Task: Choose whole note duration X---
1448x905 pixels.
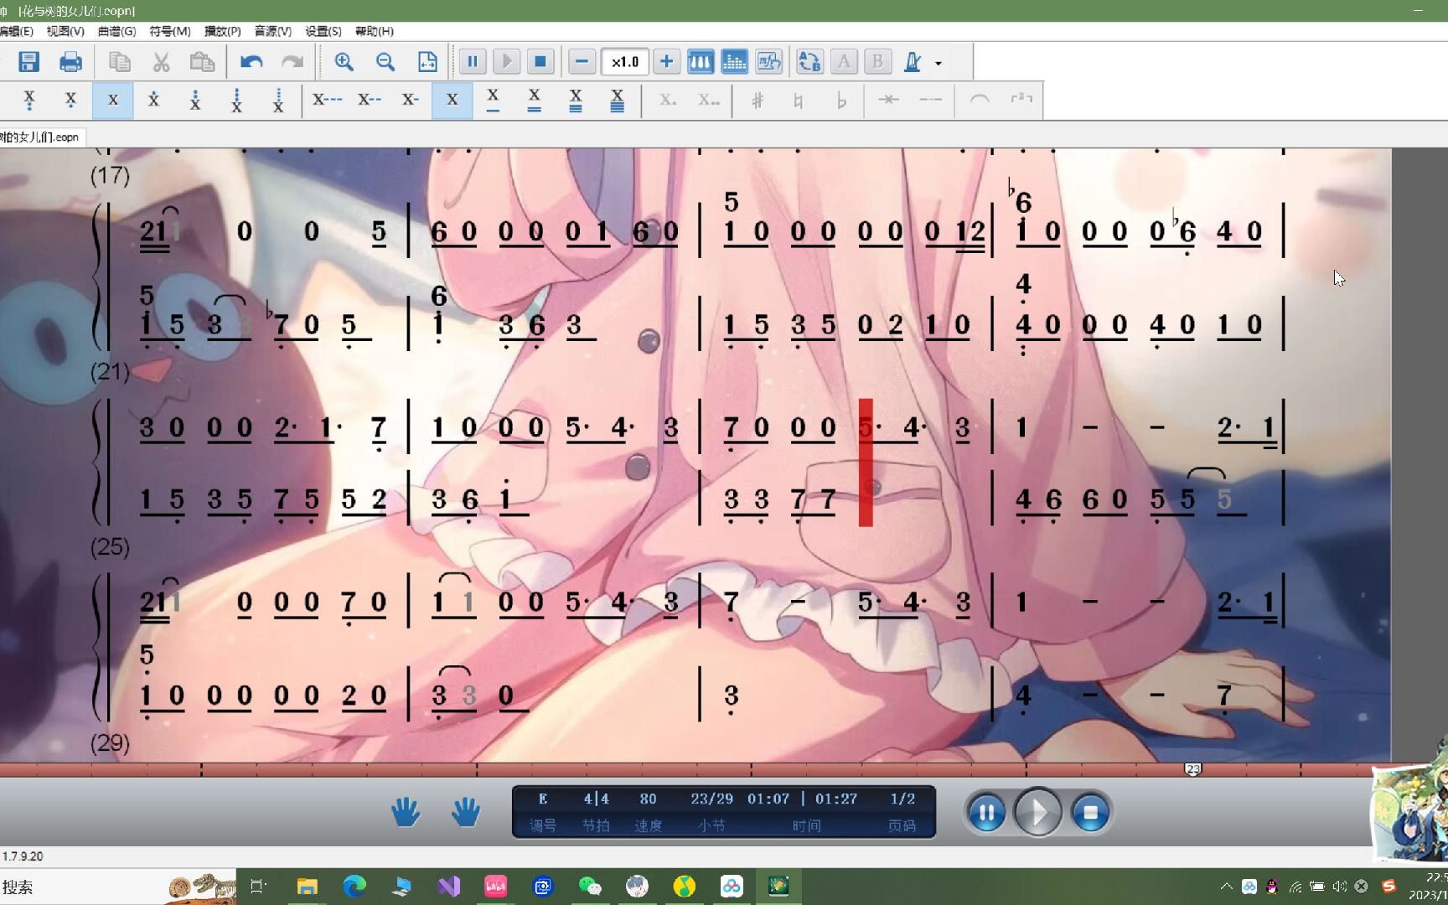Action: coord(327,101)
